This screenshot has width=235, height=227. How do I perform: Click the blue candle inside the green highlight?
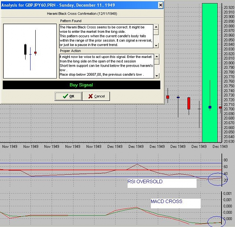[210, 107]
